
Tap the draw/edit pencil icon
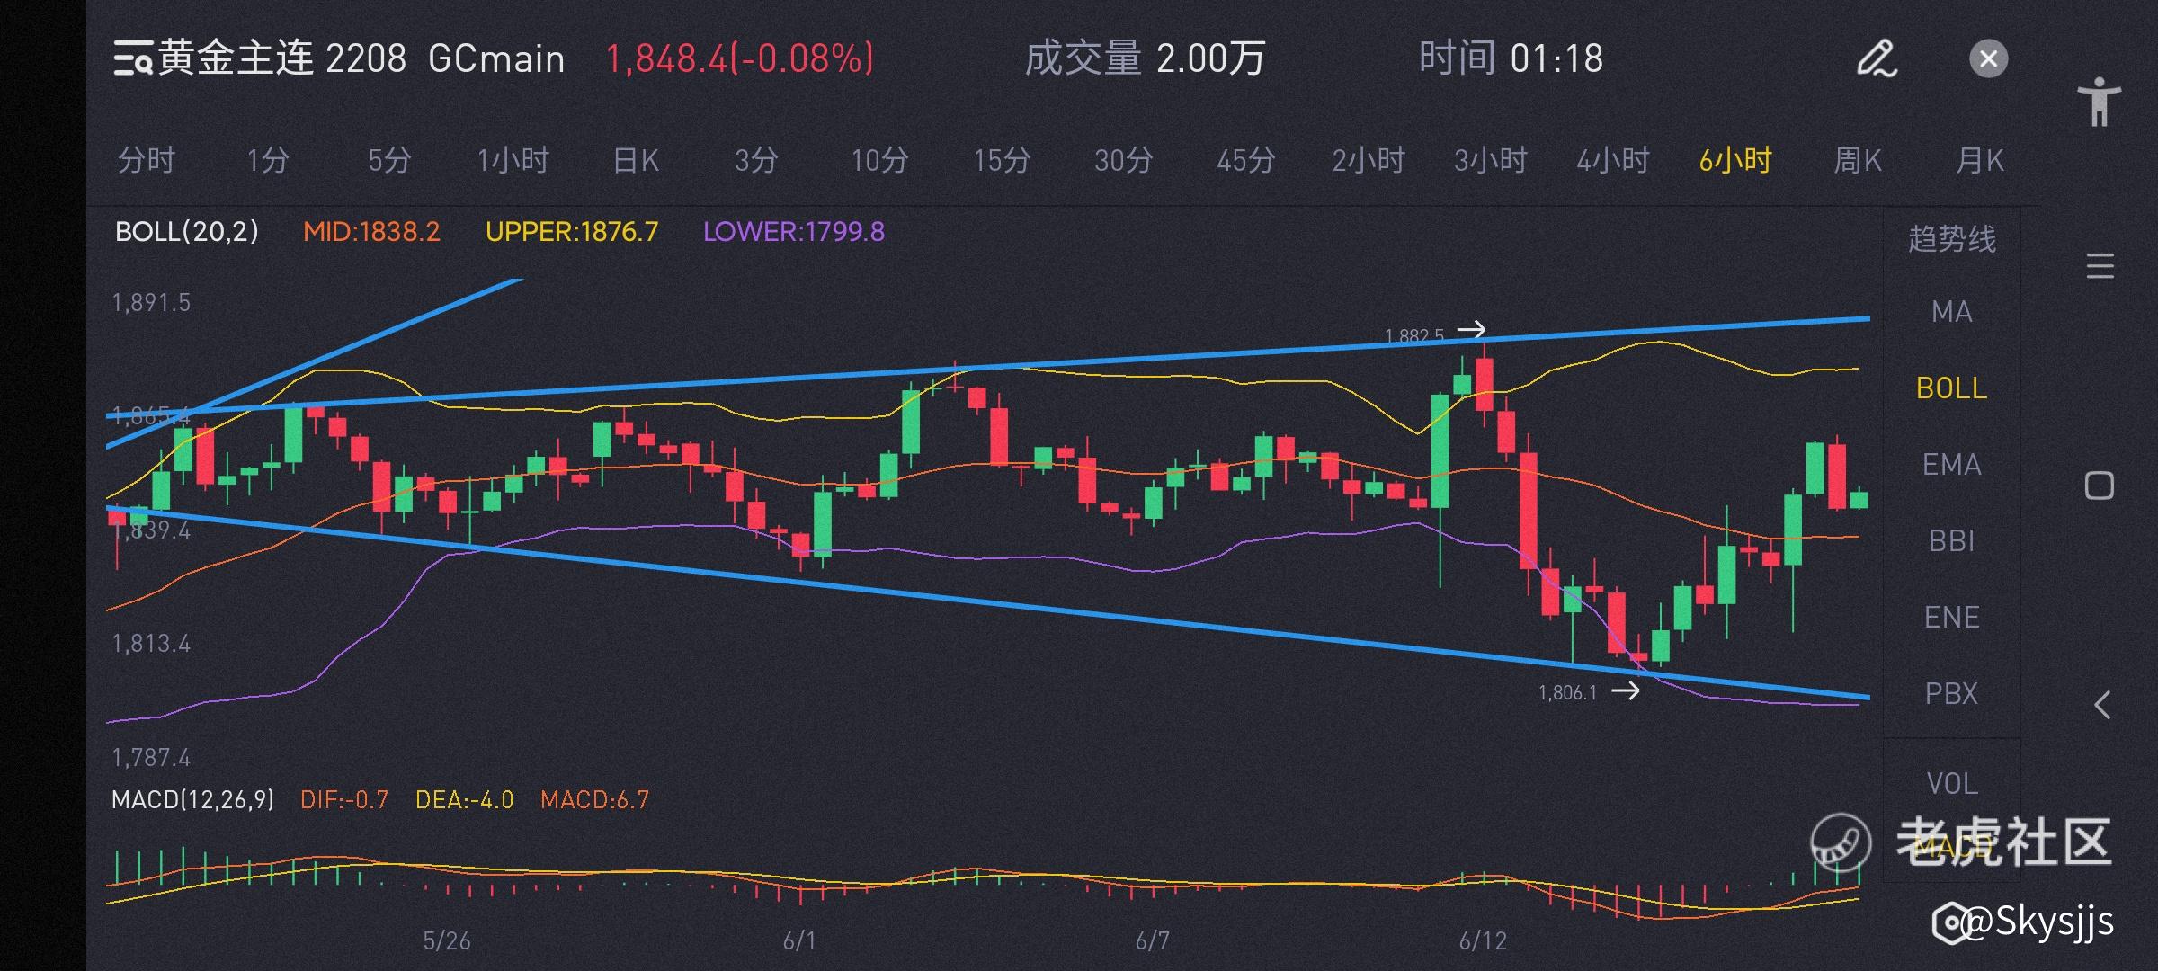tap(1877, 58)
